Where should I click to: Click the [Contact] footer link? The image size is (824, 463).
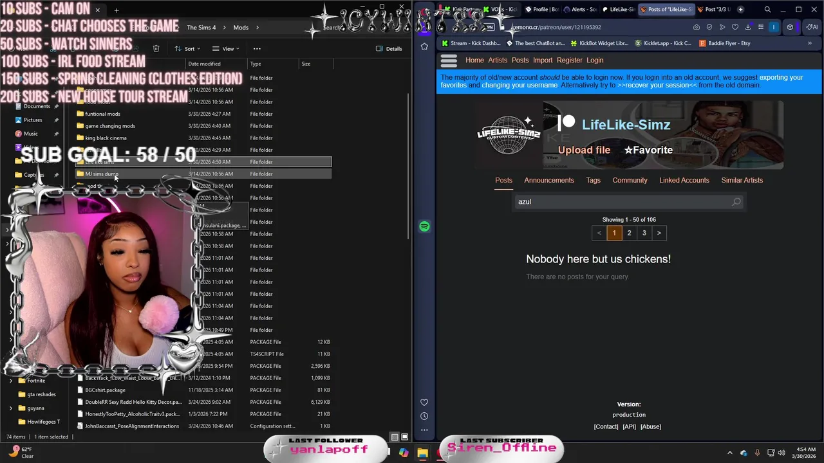click(x=606, y=426)
